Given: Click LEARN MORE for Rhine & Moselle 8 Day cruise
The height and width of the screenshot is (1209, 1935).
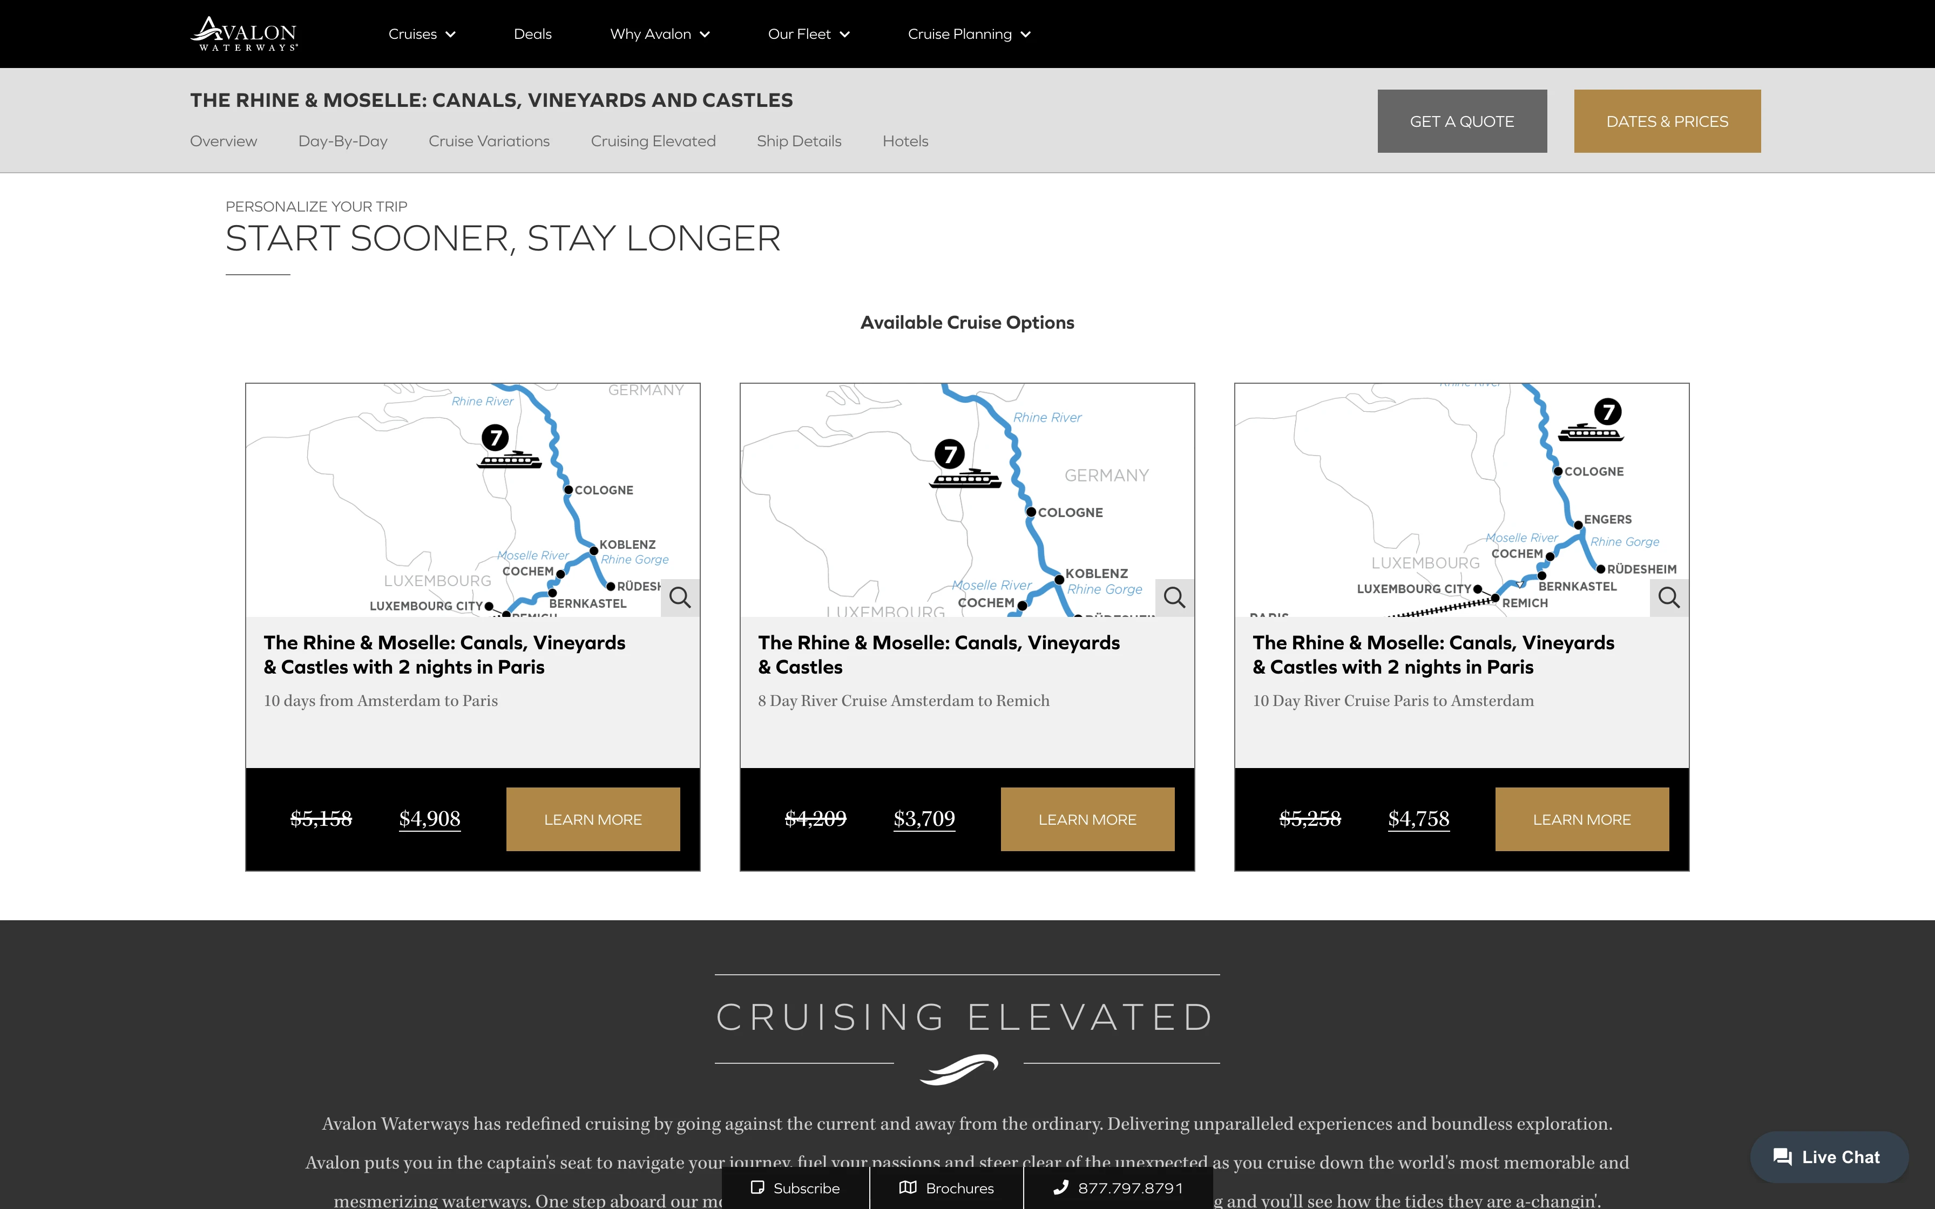Looking at the screenshot, I should tap(1087, 818).
